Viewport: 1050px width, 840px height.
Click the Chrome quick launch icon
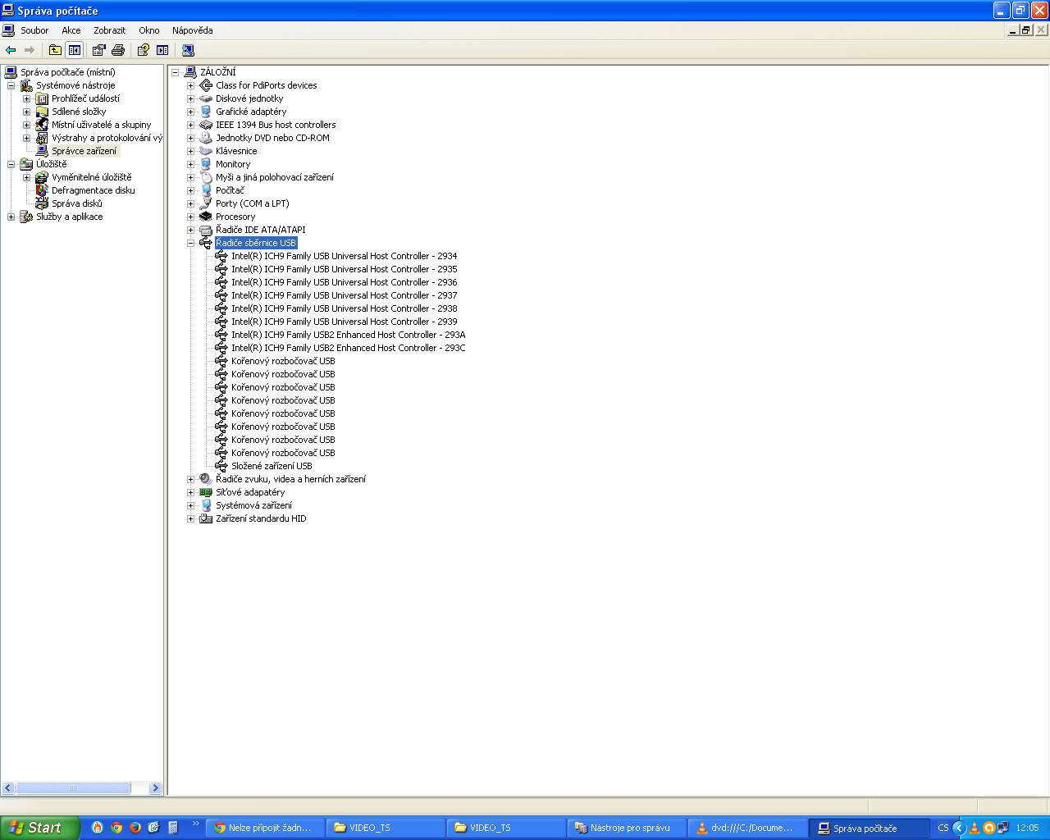coord(116,828)
